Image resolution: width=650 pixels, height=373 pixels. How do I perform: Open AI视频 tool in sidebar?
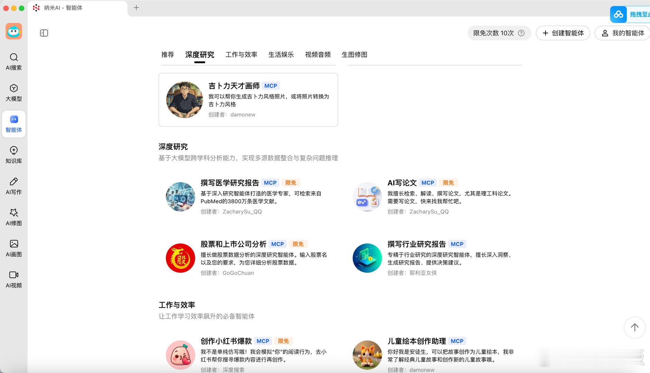tap(14, 279)
